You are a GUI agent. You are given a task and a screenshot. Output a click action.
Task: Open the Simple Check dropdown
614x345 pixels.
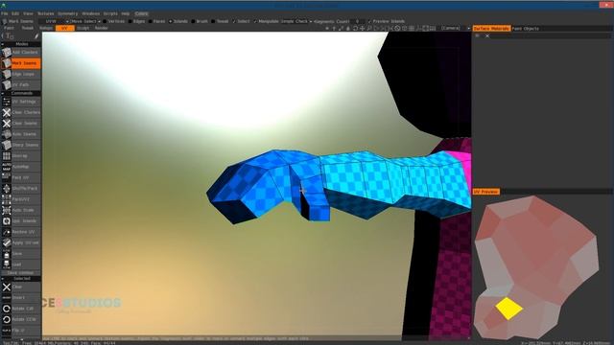pyautogui.click(x=296, y=21)
